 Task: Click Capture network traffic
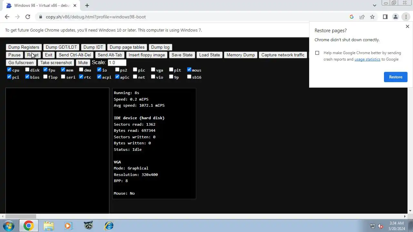[x=283, y=55]
